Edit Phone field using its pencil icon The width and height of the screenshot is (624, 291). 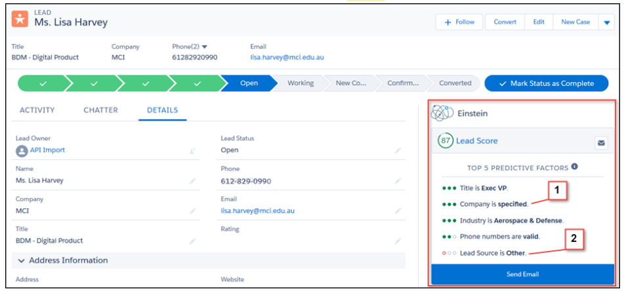pos(398,181)
